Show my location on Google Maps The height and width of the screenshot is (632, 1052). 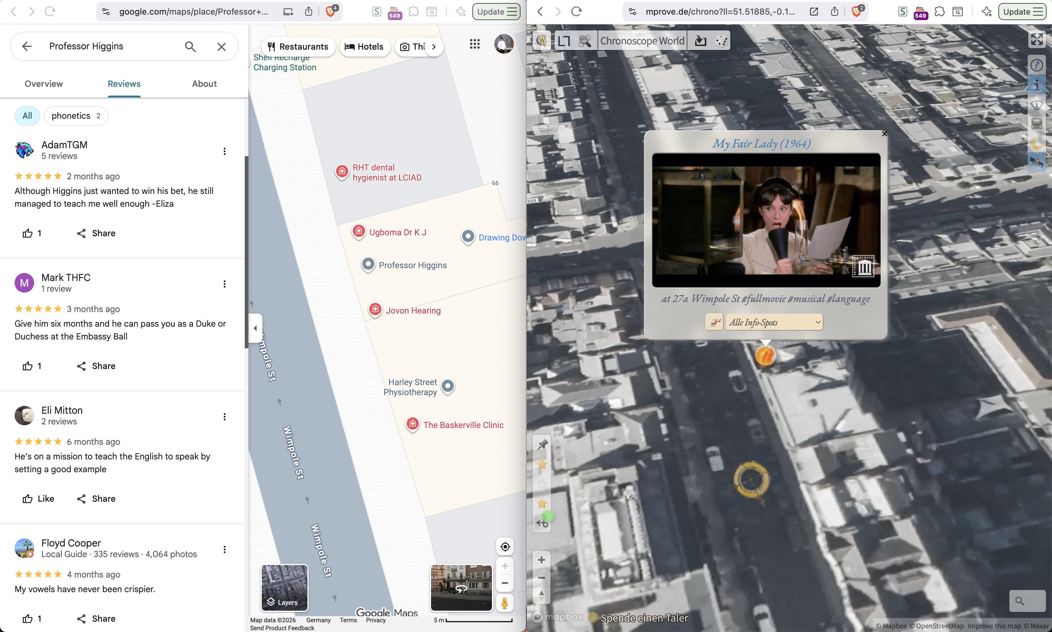coord(505,546)
